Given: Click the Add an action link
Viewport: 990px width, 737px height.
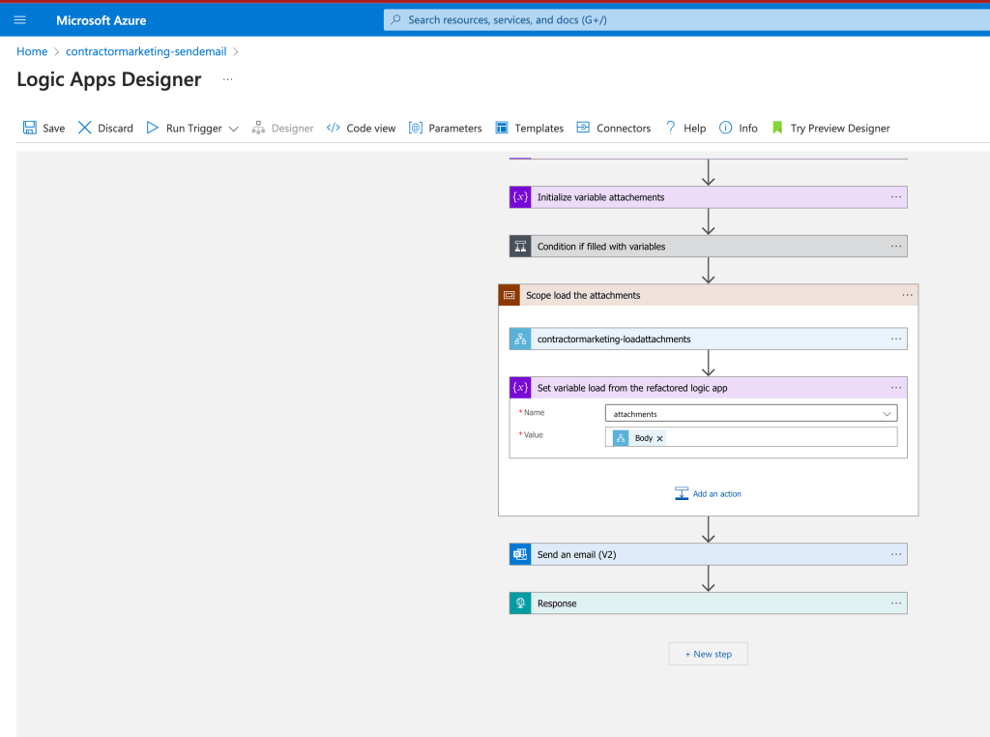Looking at the screenshot, I should click(716, 494).
